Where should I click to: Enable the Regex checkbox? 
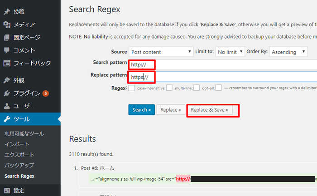click(132, 88)
